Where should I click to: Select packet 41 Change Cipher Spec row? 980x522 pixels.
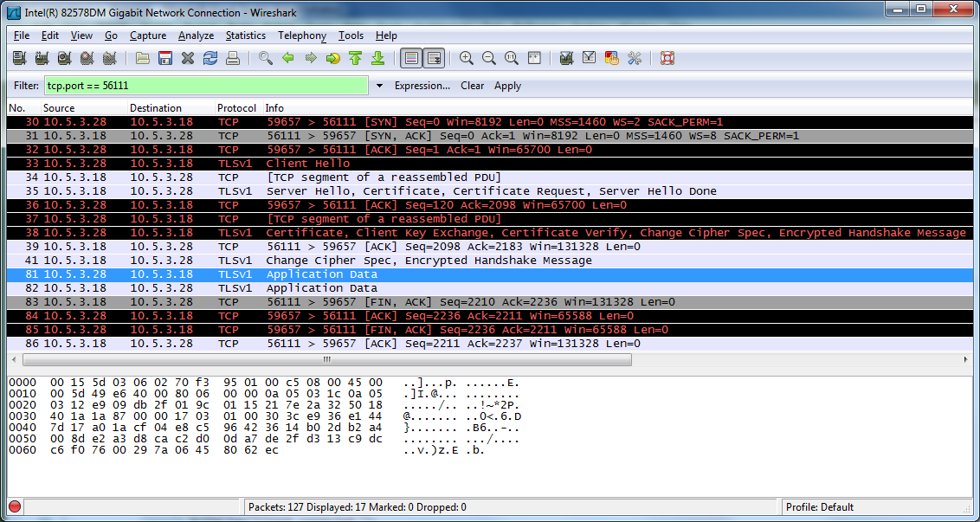tap(490, 260)
